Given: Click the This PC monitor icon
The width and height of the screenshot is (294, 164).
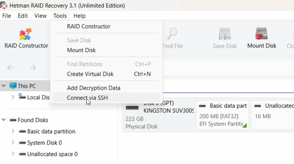Looking at the screenshot, I should 13,86.
